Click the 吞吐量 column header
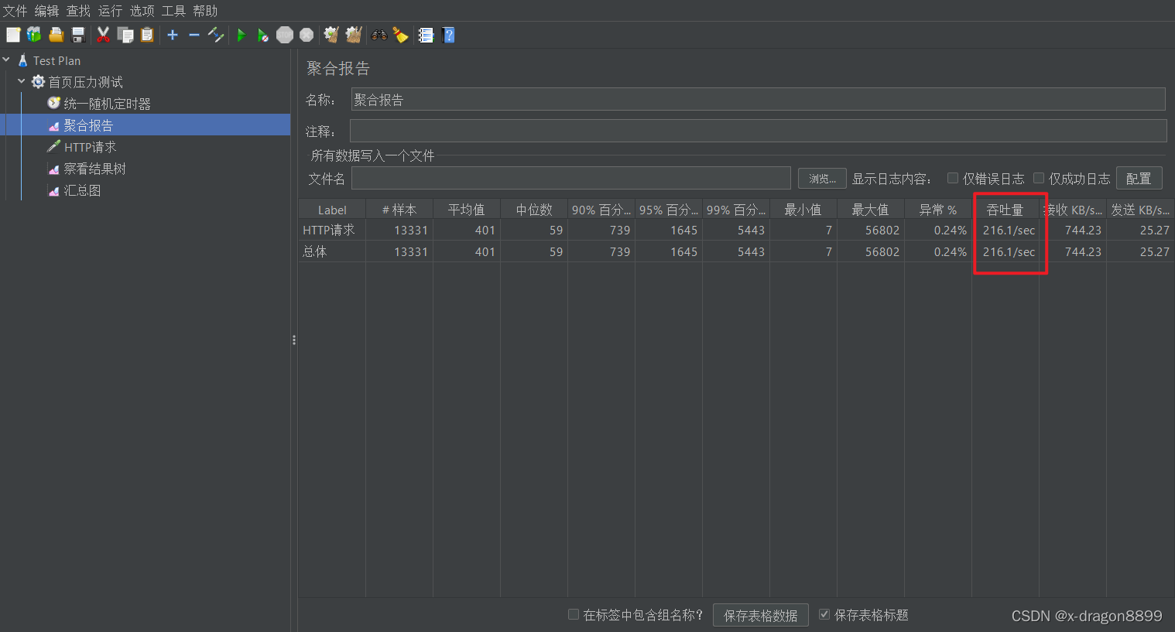1175x632 pixels. click(x=1005, y=210)
